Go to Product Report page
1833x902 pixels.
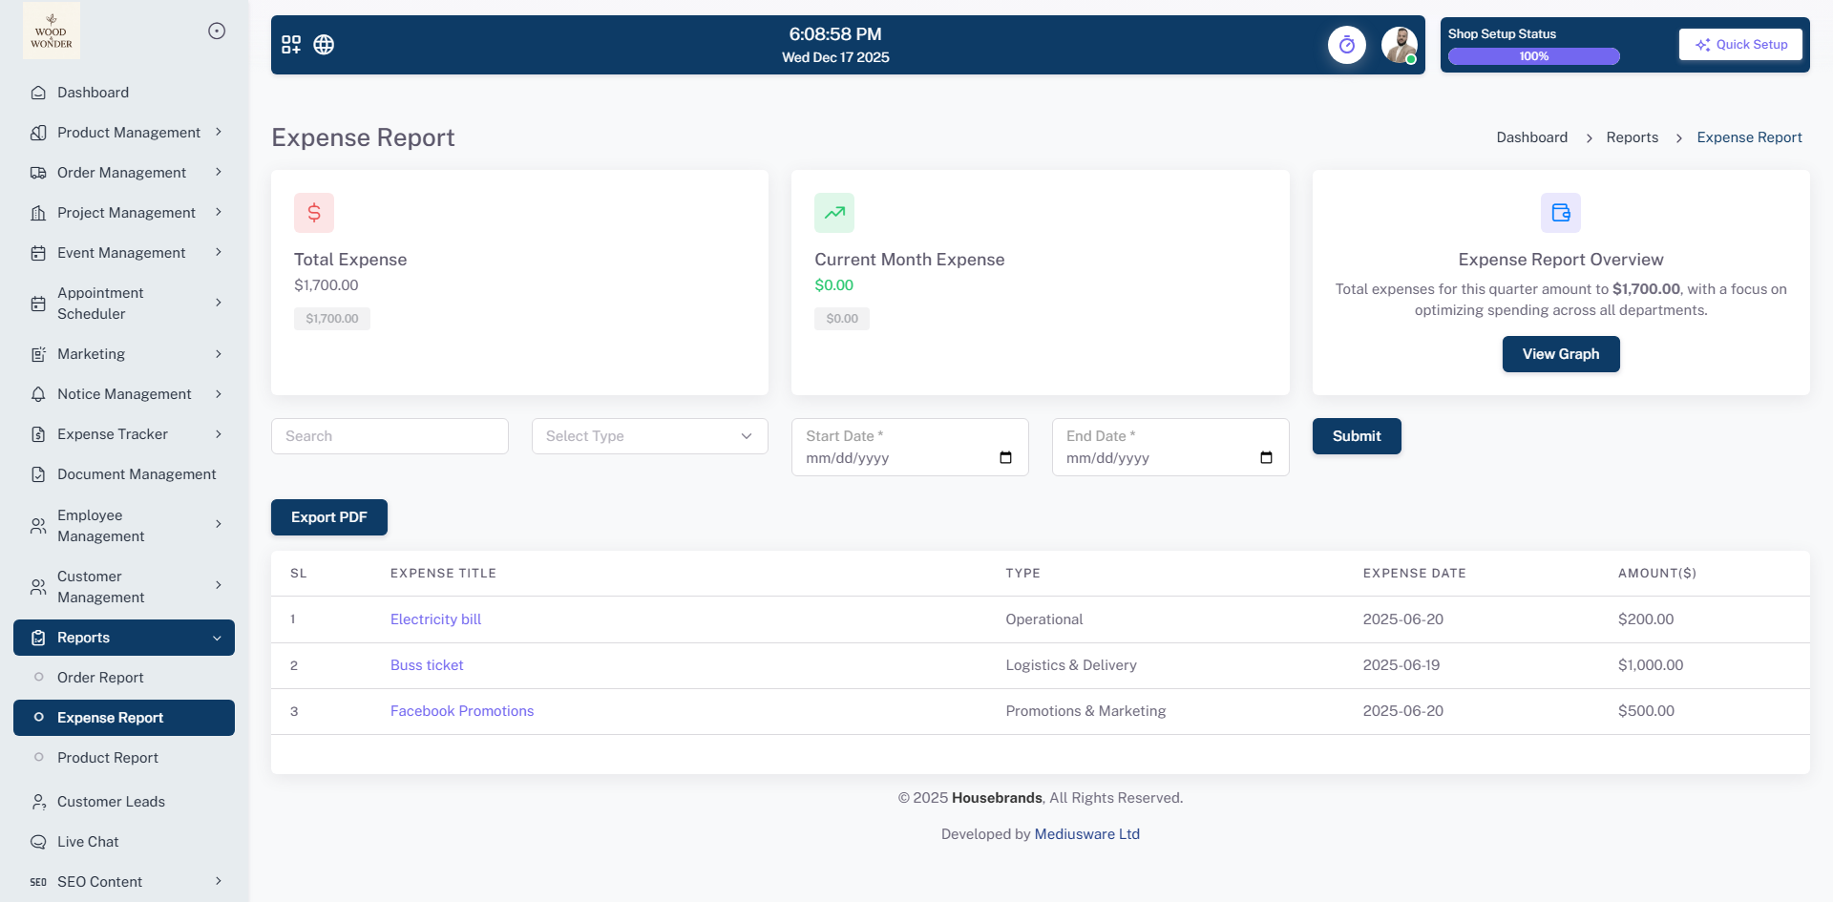108,758
